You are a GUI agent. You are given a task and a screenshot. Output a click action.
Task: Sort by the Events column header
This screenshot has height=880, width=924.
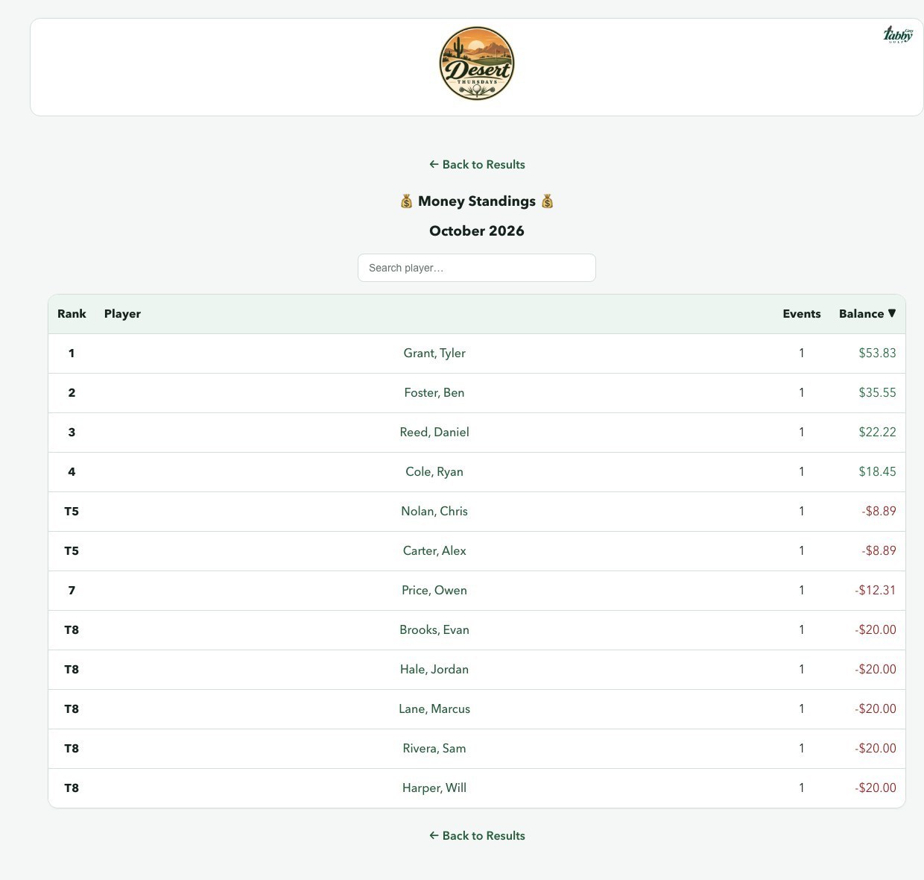pos(802,314)
